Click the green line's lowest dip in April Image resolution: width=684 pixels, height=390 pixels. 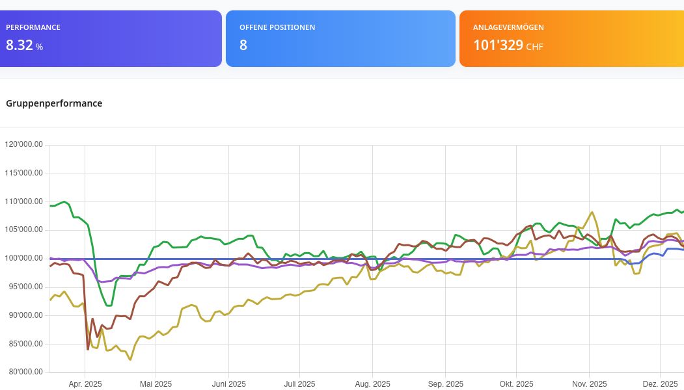click(109, 305)
